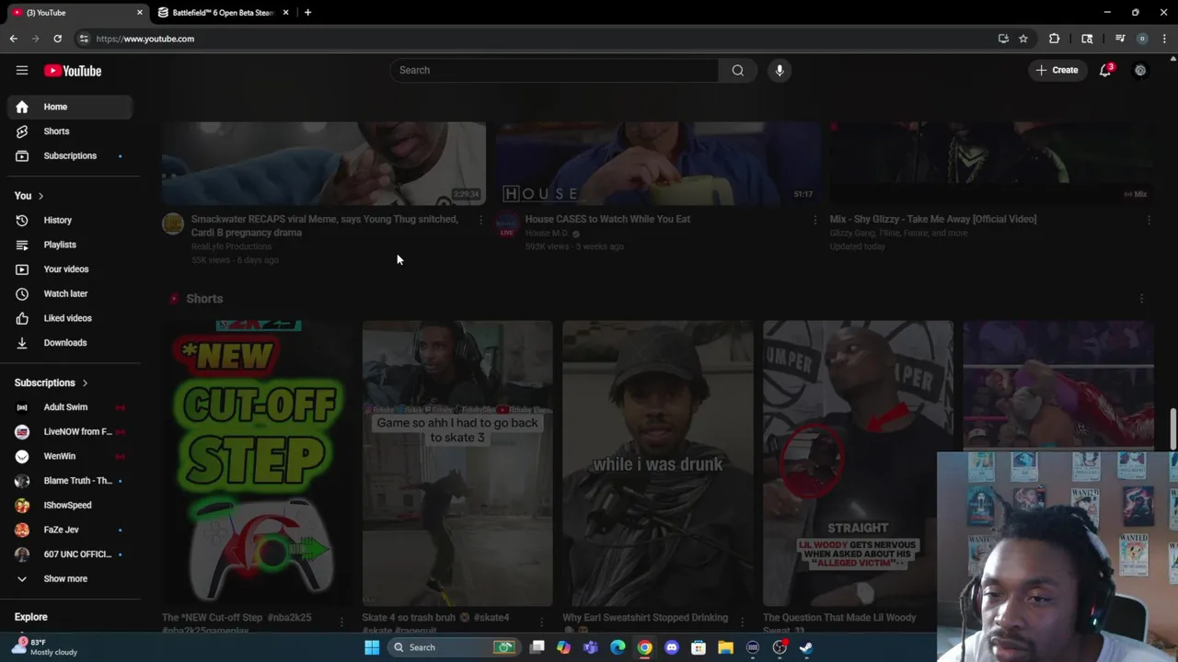The height and width of the screenshot is (662, 1178).
Task: Install app icon in address bar
Action: (1003, 39)
